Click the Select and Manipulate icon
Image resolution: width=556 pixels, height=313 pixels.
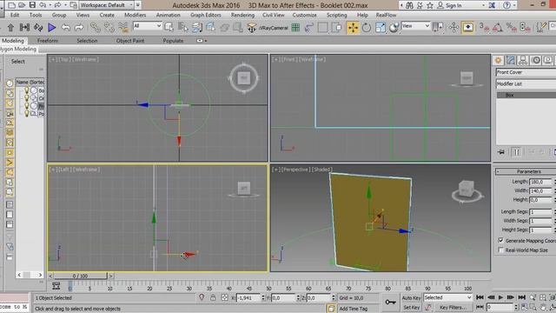pos(453,27)
